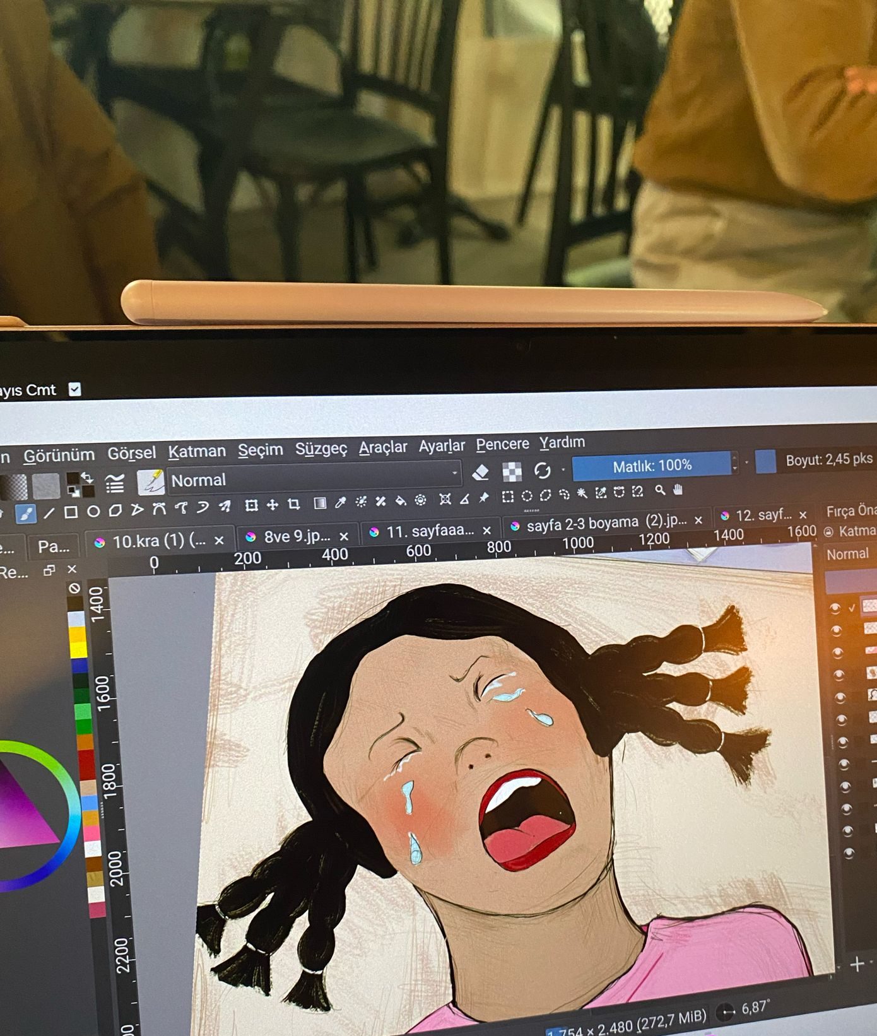This screenshot has height=1036, width=877.
Task: Select the Fill bucket tool
Action: pos(400,501)
